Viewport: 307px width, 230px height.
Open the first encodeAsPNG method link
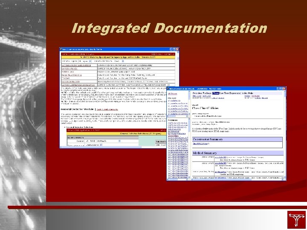click(220, 157)
